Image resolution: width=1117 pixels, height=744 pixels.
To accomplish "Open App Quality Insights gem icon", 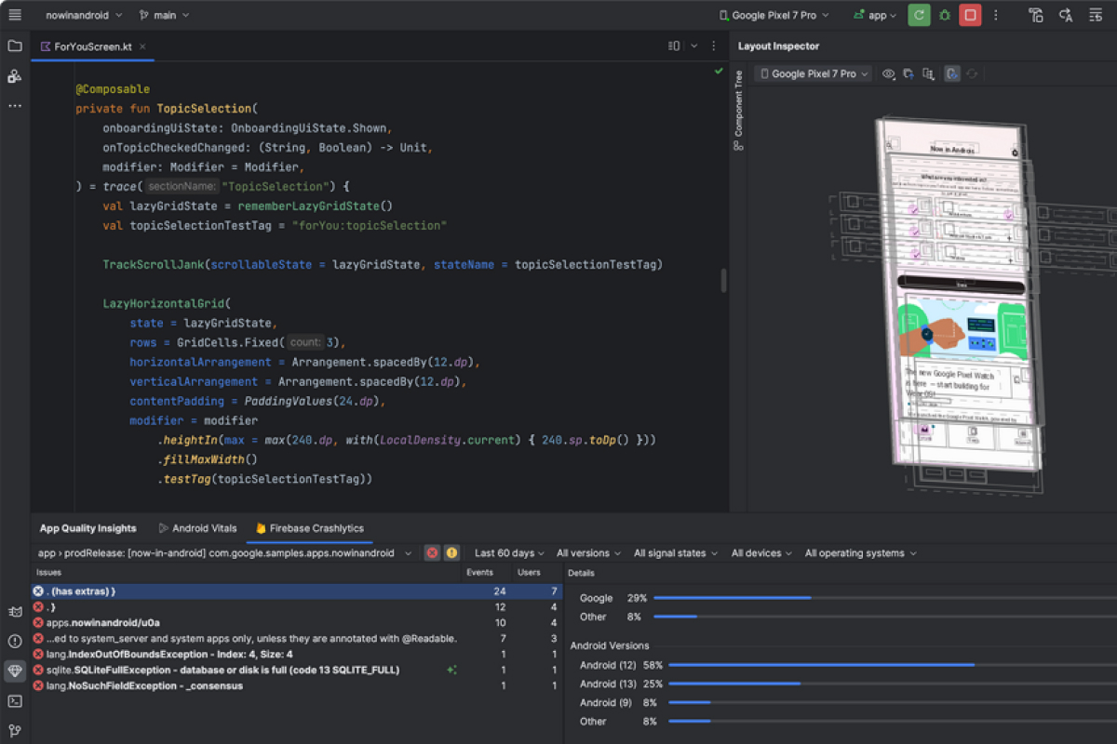I will 15,671.
